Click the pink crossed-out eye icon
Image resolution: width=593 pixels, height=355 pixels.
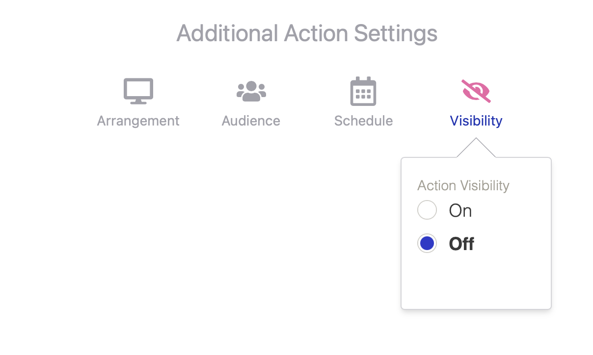click(x=476, y=91)
